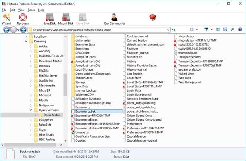Image resolution: width=246 pixels, height=161 pixels.
Task: Collapse the Opera Software tree node
Action: coord(31,110)
